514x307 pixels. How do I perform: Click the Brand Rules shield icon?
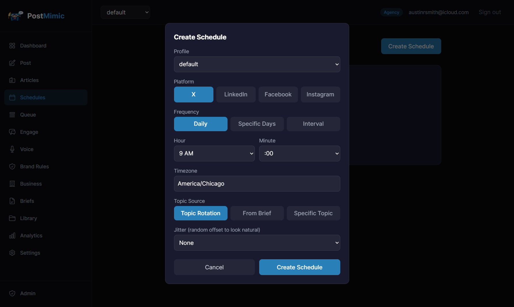point(12,167)
